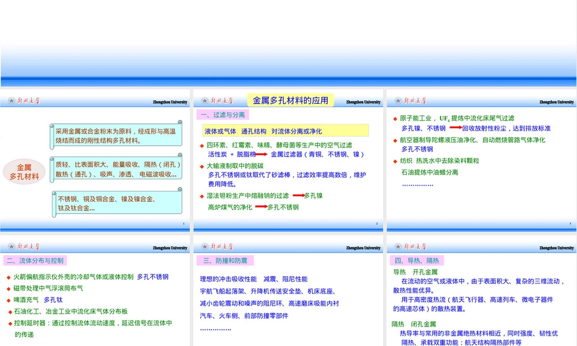Click the bullet 原子能工业，UF6提炼中流化床尾气过滤
The image size is (577, 346).
coord(456,118)
